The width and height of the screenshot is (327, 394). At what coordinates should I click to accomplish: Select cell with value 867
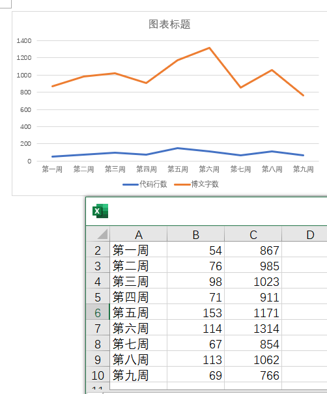click(x=253, y=249)
